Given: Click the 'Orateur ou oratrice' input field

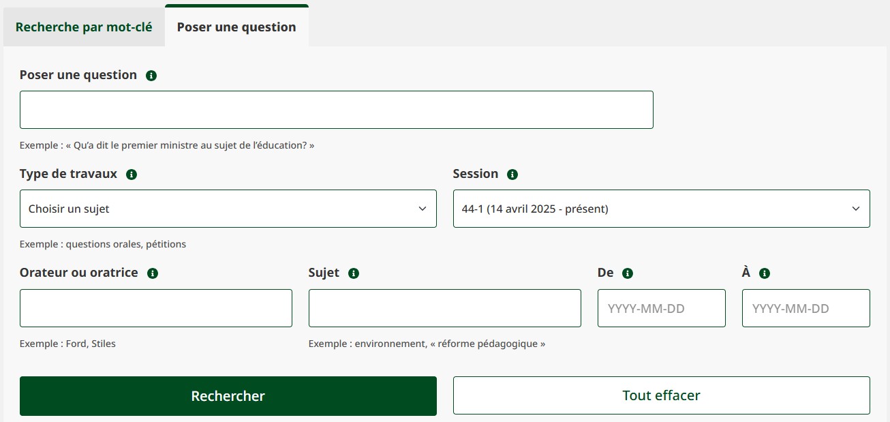Looking at the screenshot, I should pos(155,307).
